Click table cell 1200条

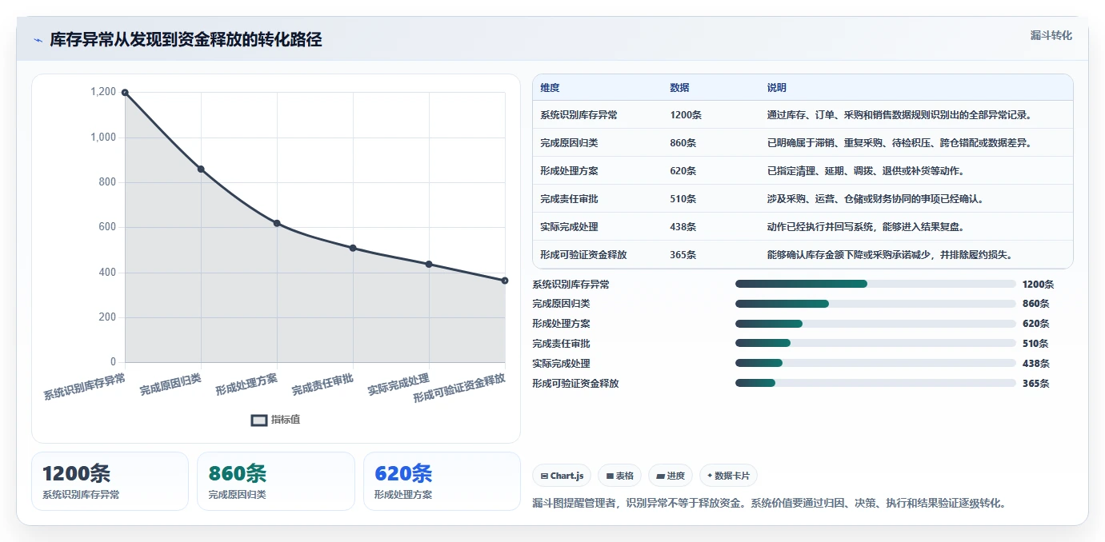coord(686,115)
